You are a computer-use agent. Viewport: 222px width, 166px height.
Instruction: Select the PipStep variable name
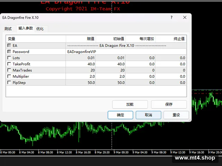[19, 83]
